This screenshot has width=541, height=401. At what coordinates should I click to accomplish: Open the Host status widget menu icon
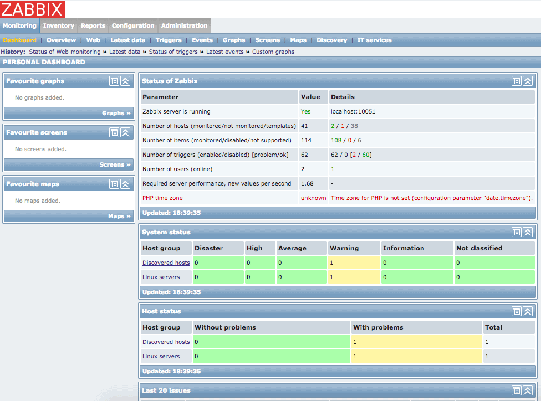pyautogui.click(x=517, y=312)
